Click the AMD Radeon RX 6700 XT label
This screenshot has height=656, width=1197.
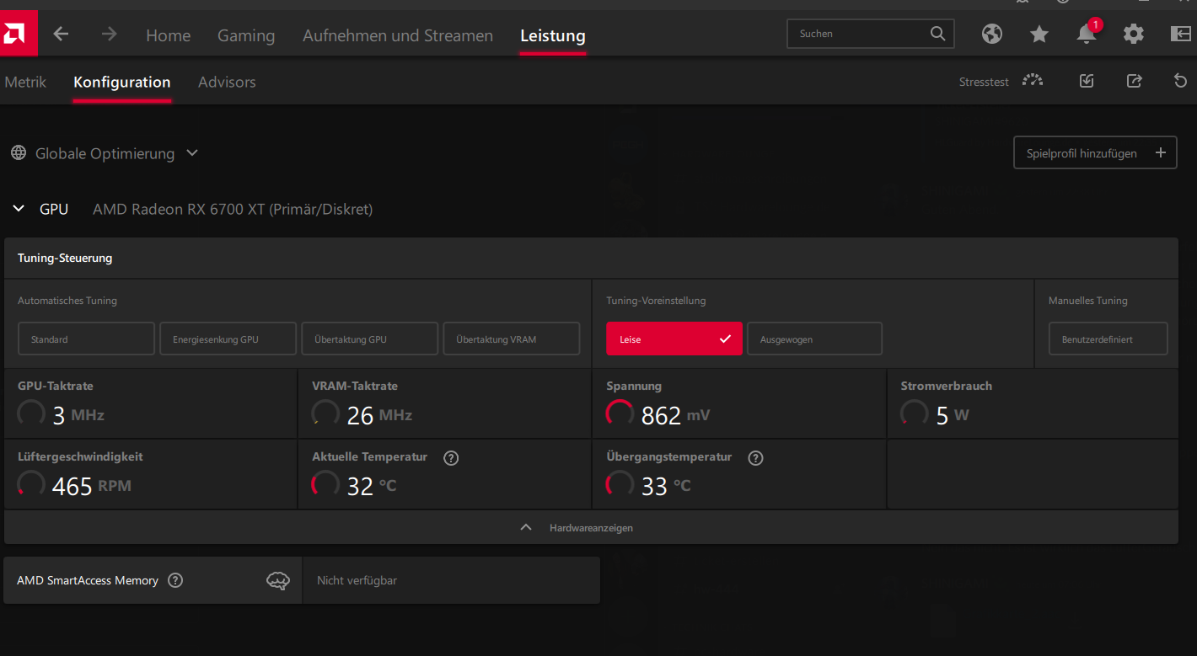coord(233,209)
